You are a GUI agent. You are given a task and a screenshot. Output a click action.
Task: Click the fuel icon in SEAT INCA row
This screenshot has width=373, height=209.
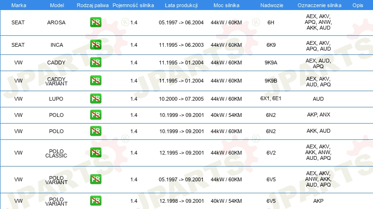point(95,45)
